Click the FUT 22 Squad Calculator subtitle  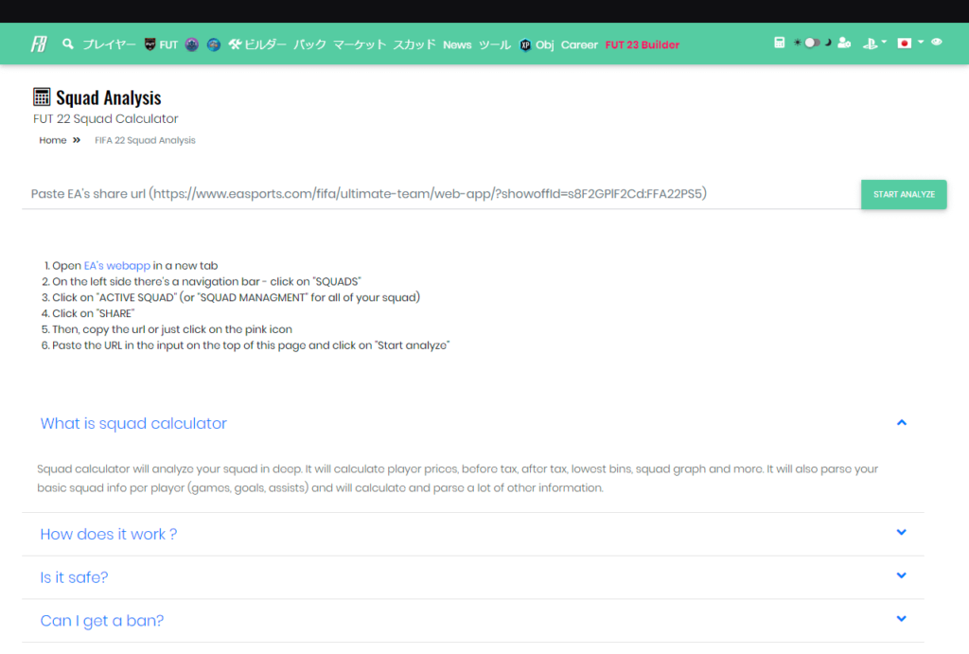106,118
